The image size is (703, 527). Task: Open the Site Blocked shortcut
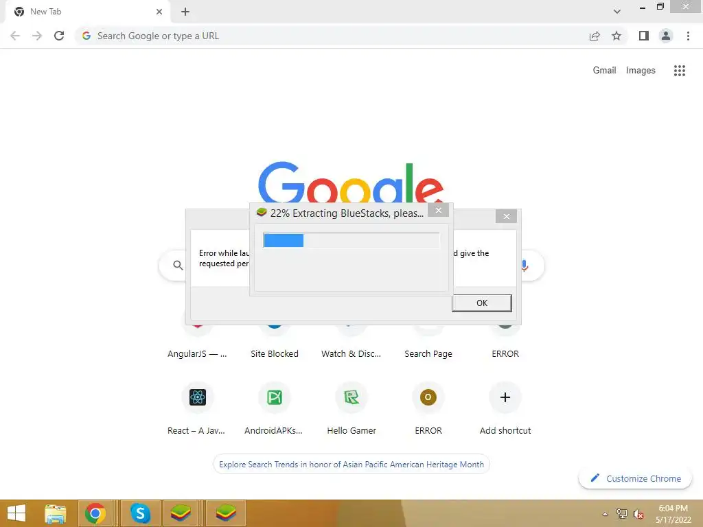point(274,353)
